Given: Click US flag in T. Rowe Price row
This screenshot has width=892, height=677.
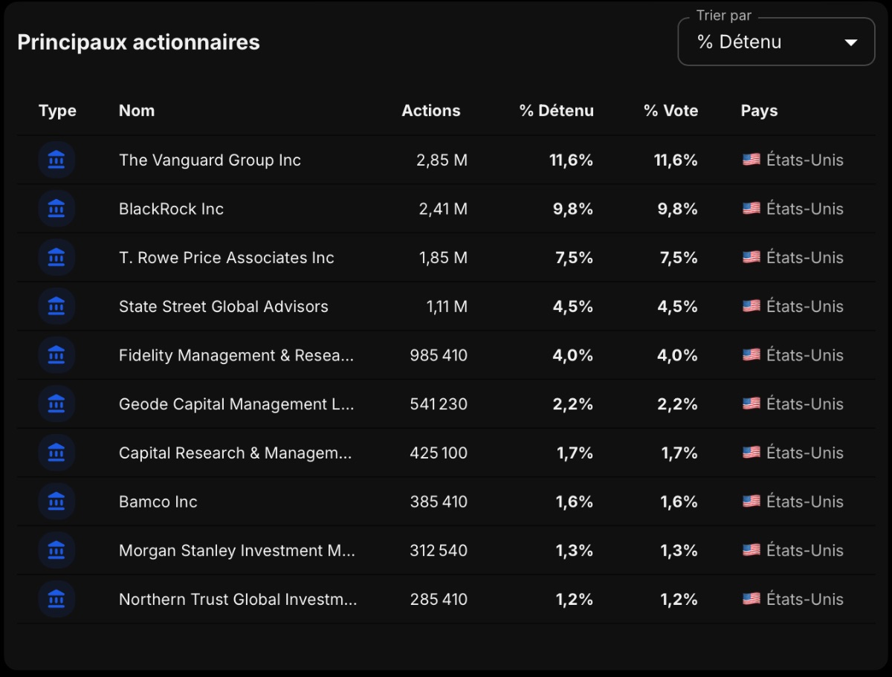Looking at the screenshot, I should pos(752,258).
